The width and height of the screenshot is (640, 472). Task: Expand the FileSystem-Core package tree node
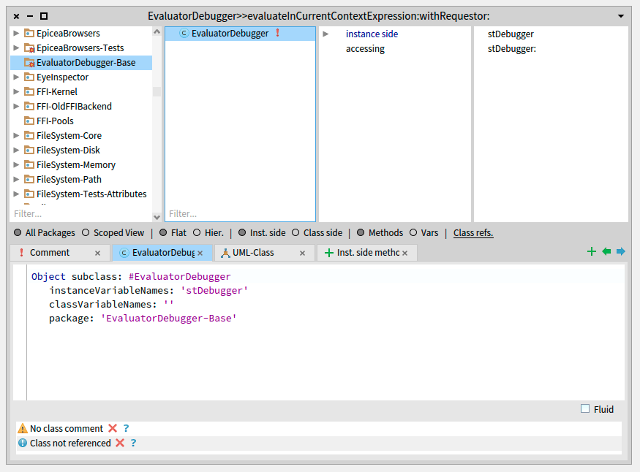click(x=16, y=136)
